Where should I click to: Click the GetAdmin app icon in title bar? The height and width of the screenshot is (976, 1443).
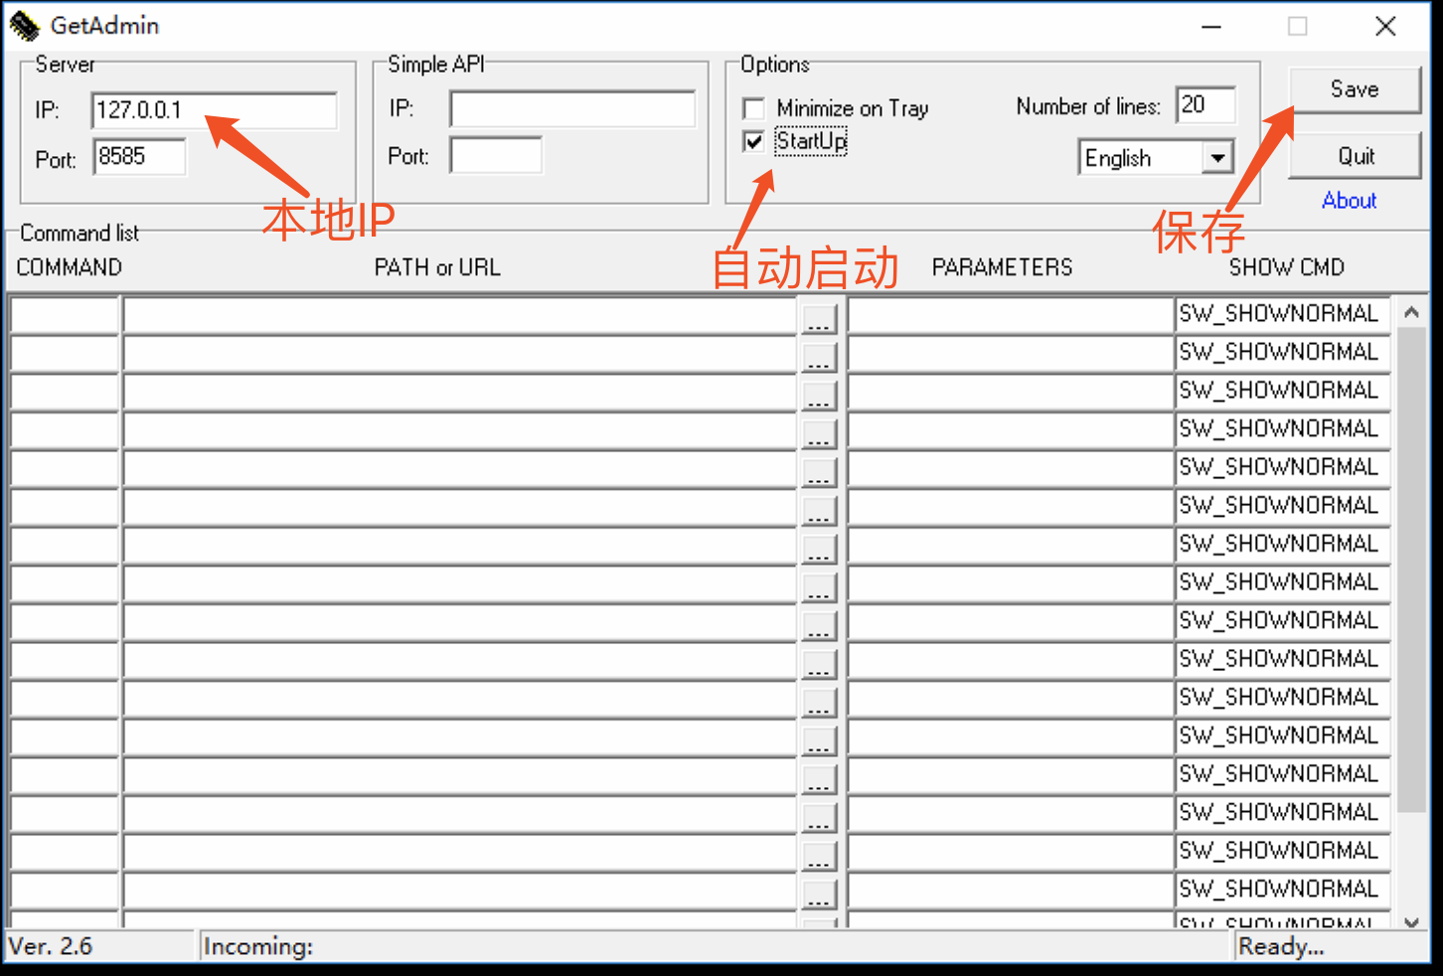tap(24, 26)
